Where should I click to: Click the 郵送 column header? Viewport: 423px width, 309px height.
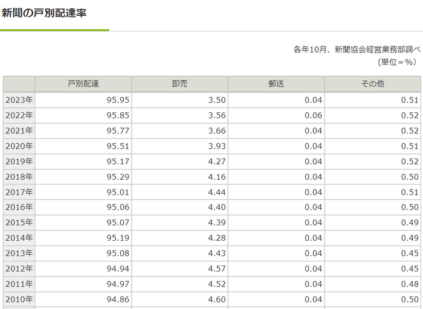pos(276,84)
